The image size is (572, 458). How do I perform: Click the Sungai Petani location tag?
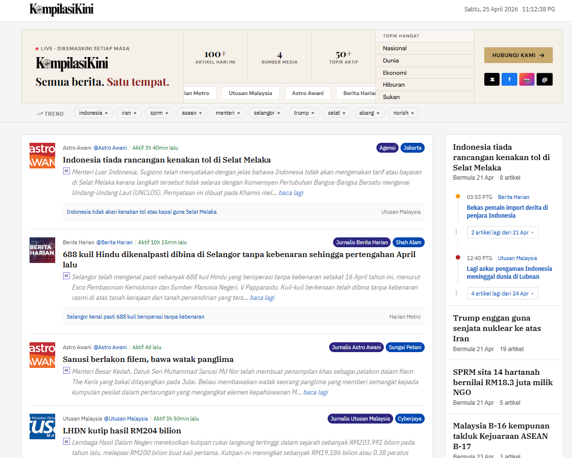(x=405, y=347)
